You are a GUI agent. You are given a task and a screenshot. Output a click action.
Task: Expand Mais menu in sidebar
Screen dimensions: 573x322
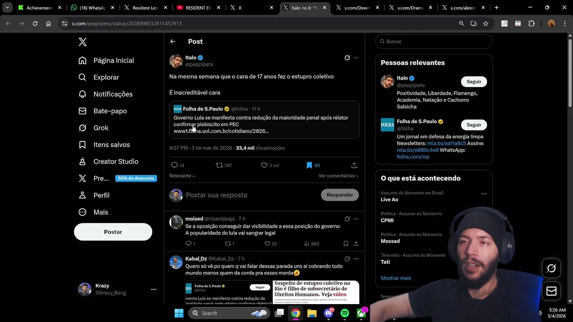coord(94,212)
